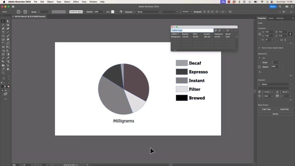Select the Pie Graph tool
Screen dimensions: 295x166
click(3, 66)
